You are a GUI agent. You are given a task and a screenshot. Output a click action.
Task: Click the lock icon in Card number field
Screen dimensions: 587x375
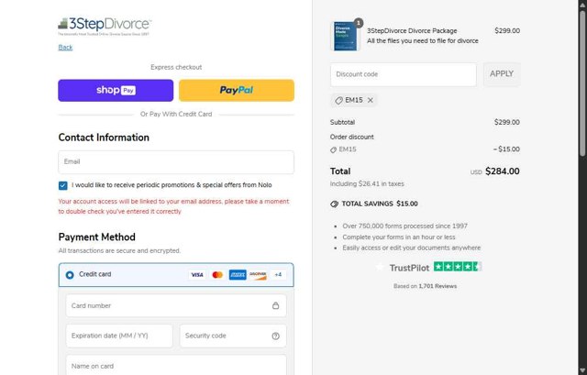point(275,305)
